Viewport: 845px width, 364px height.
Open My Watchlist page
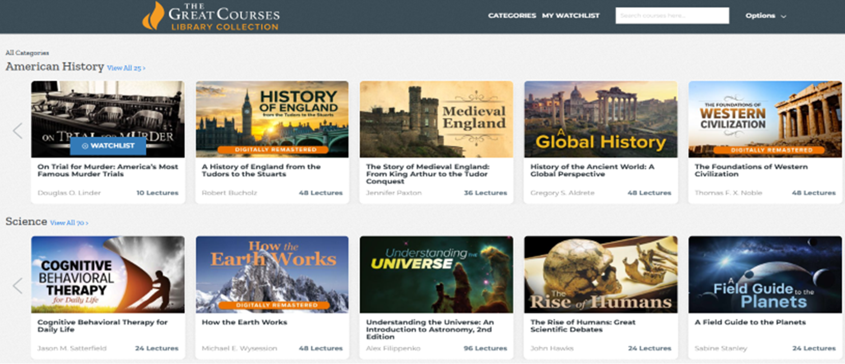(571, 16)
